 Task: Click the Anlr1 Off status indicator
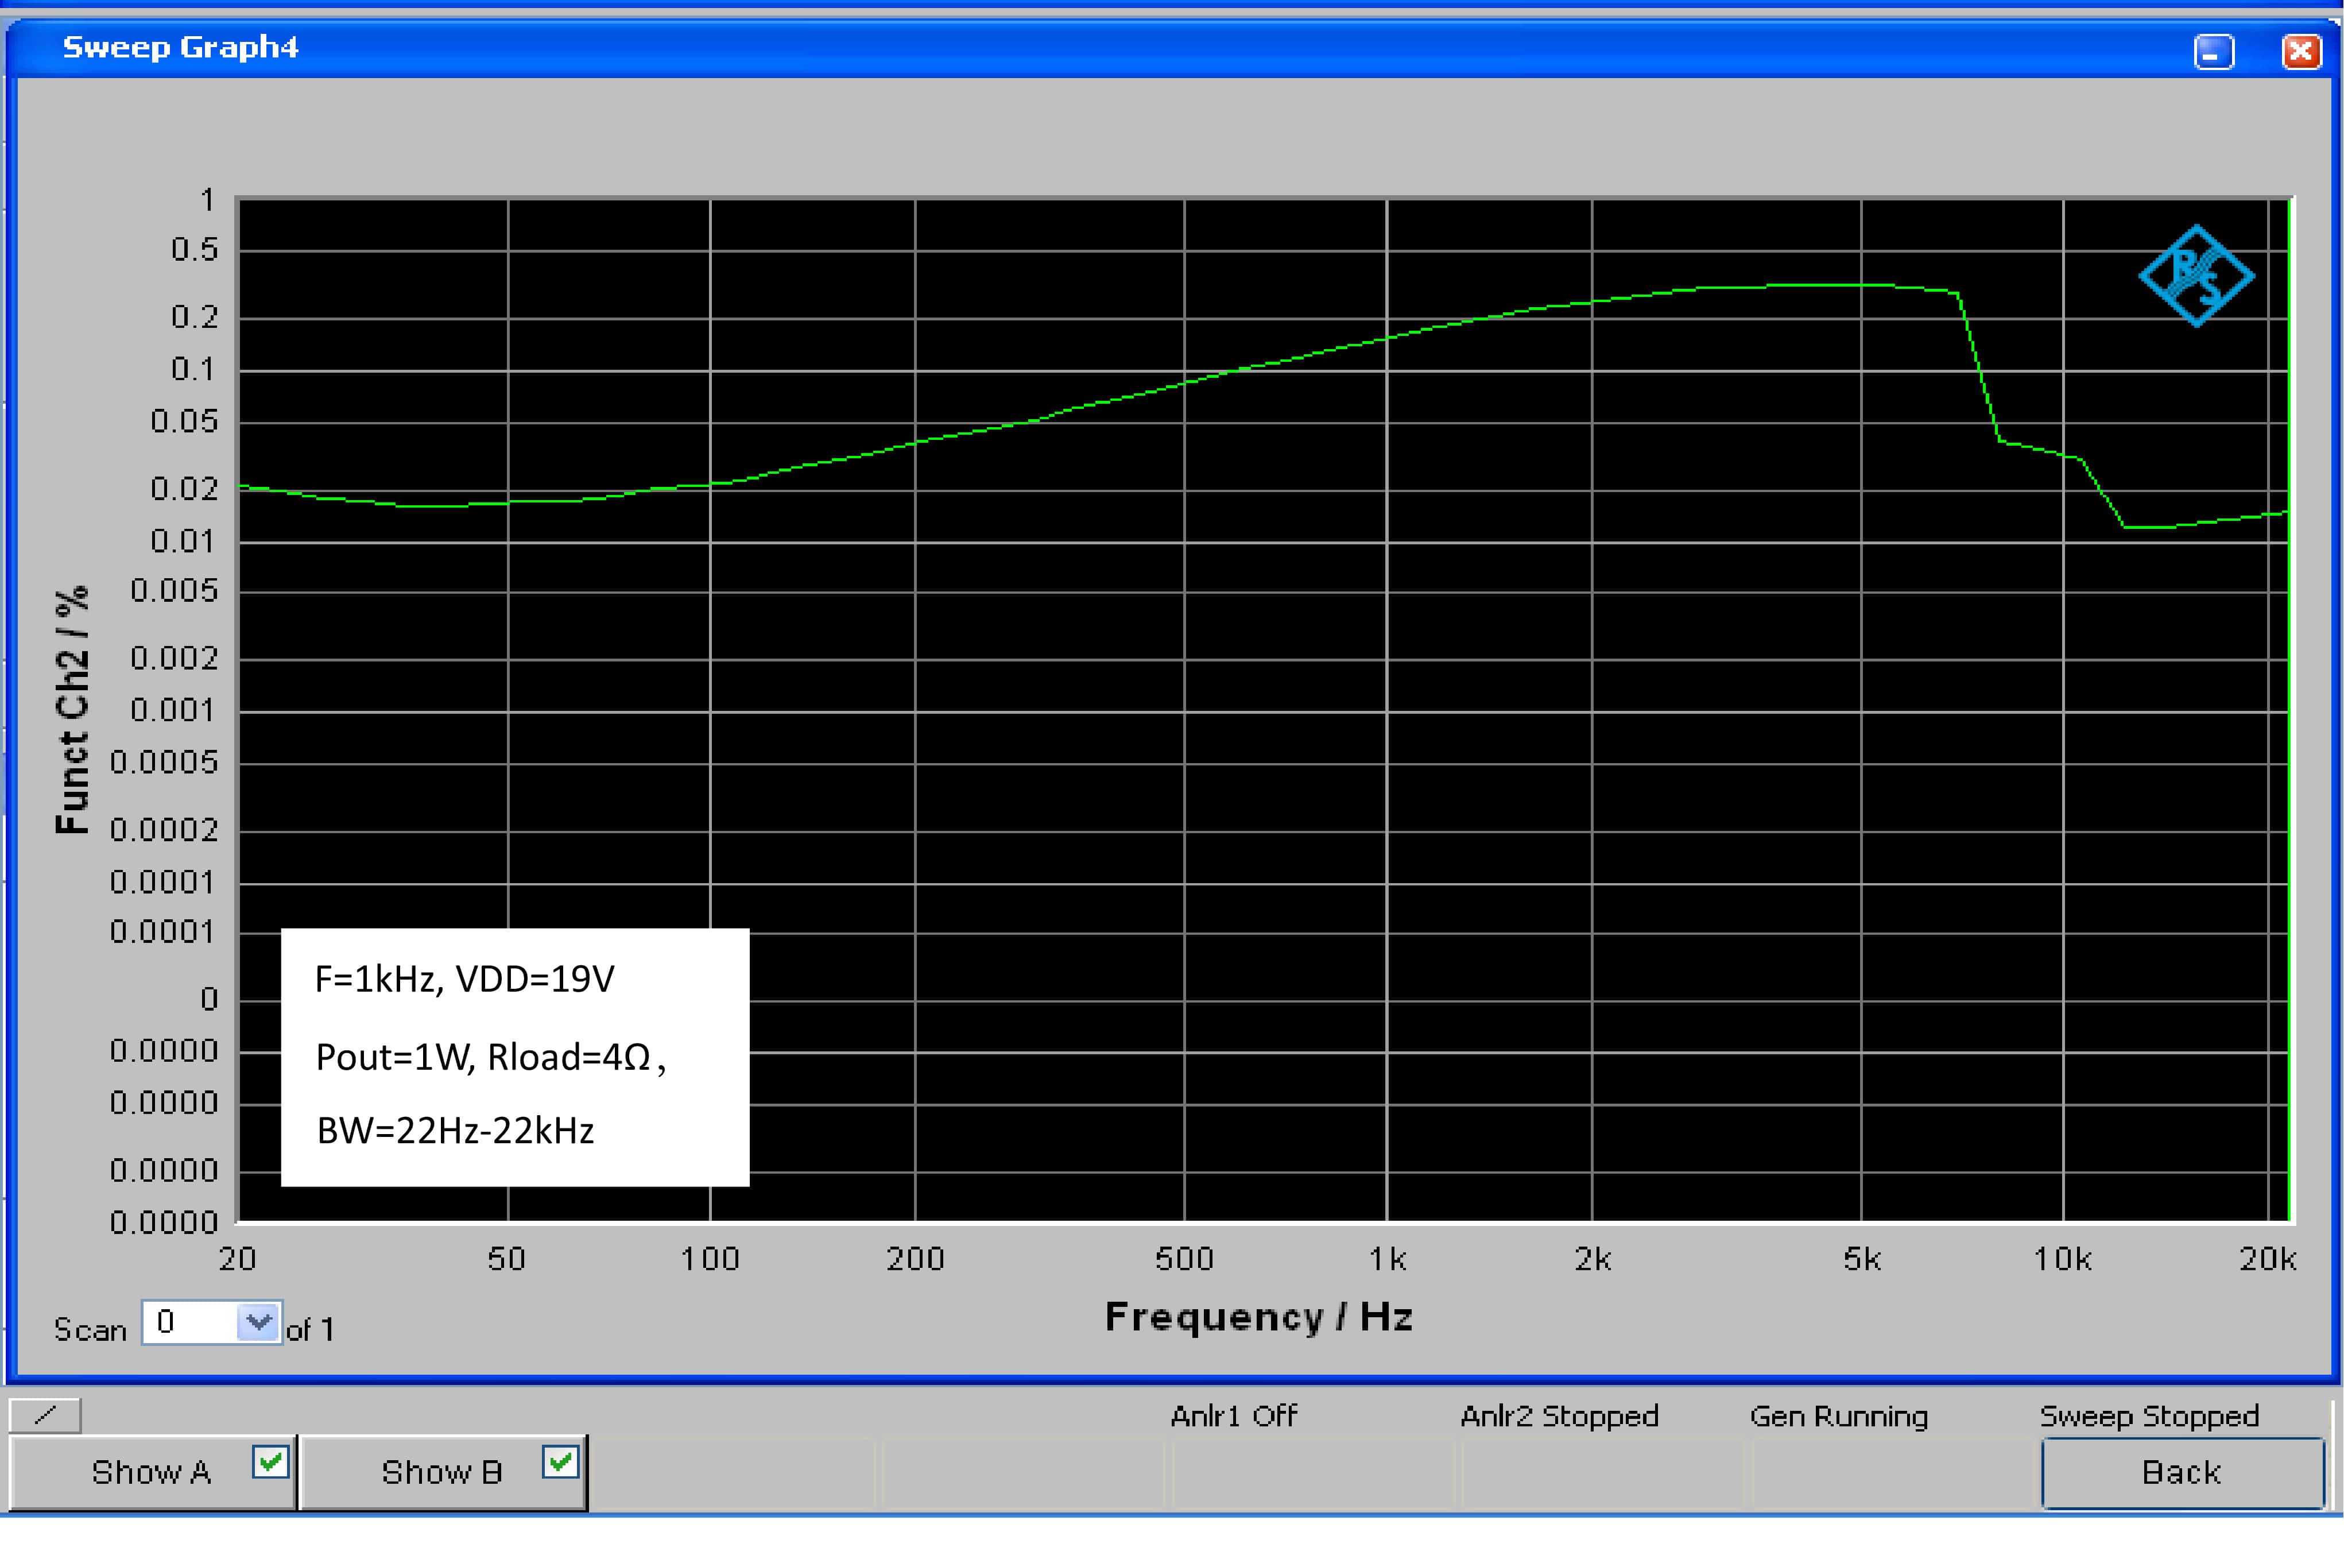1234,1417
